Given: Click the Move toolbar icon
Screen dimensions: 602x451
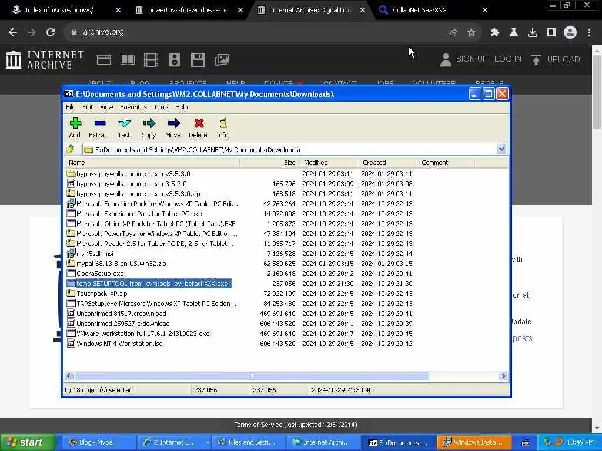Looking at the screenshot, I should [x=173, y=127].
